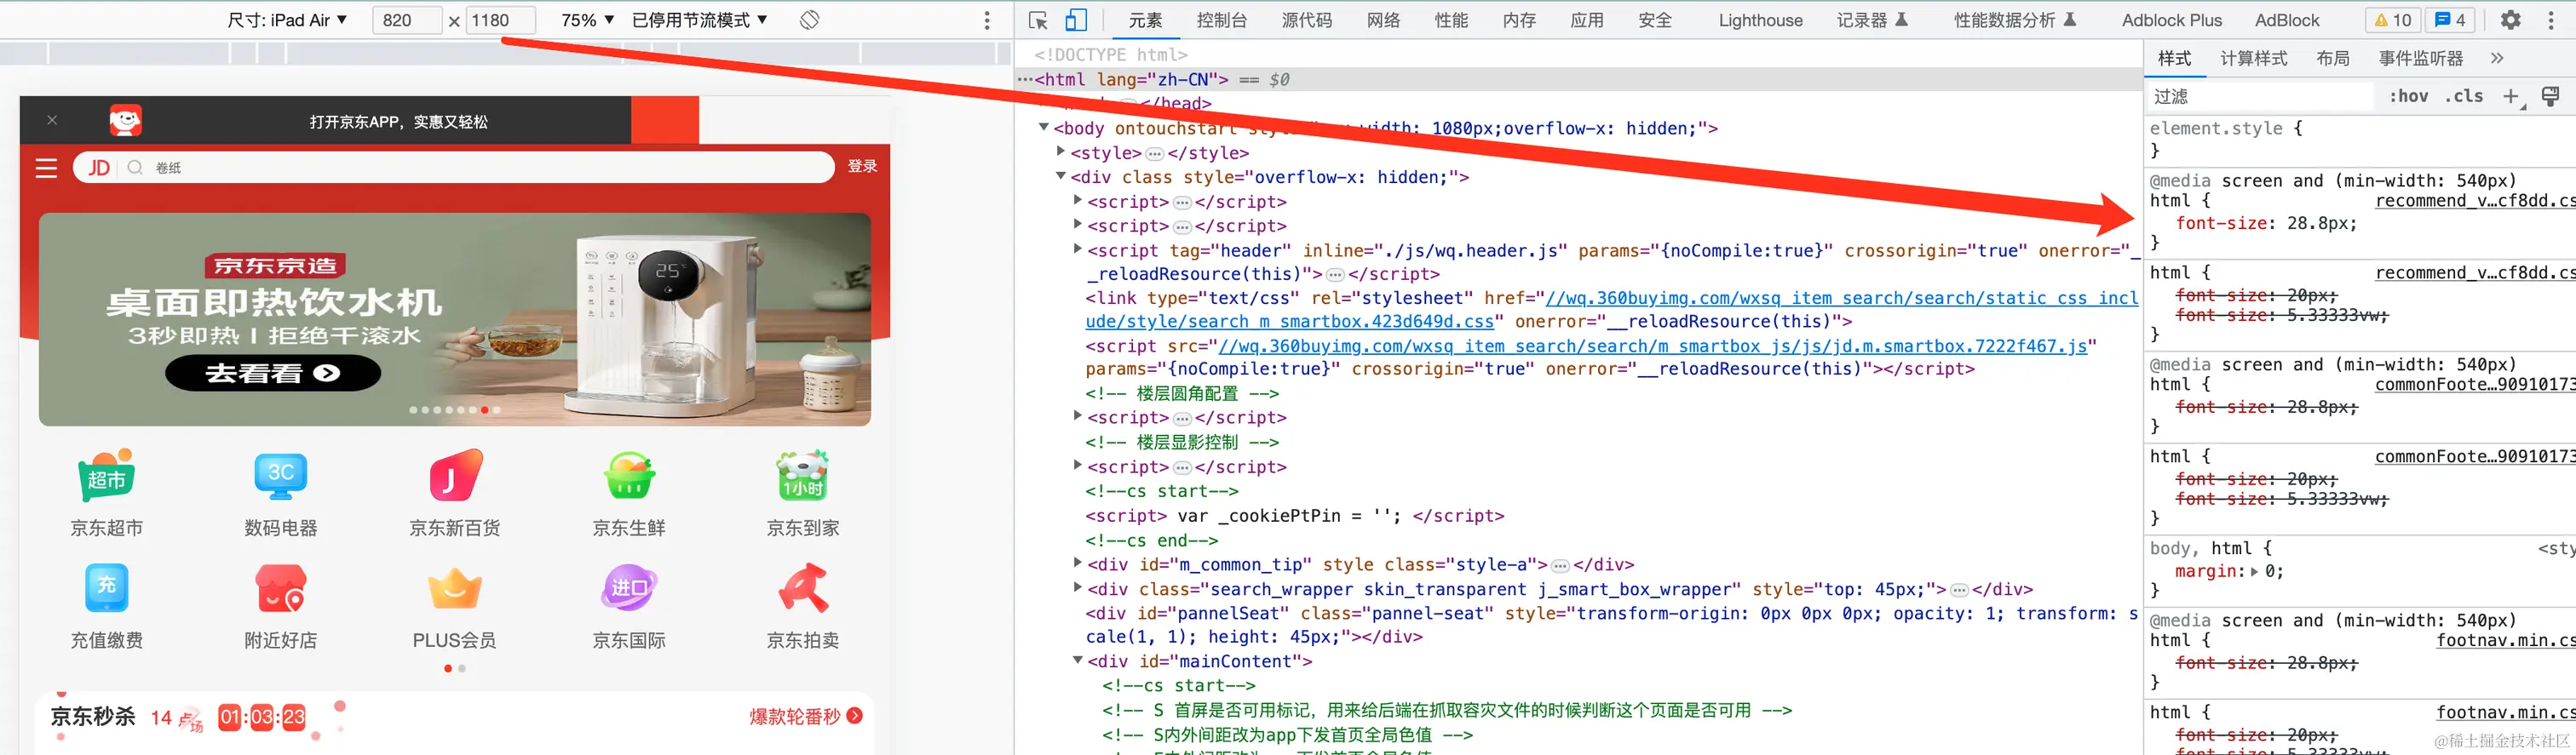This screenshot has width=2576, height=755.
Task: Open 事件监听器 sub-tab
Action: [2421, 58]
